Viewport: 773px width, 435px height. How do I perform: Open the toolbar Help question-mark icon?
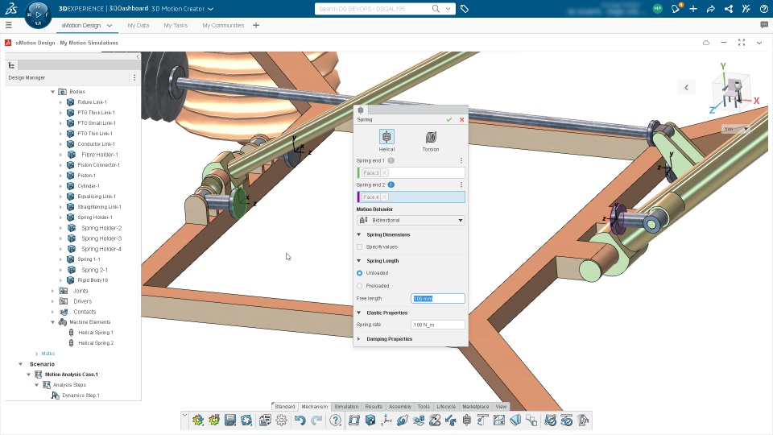click(x=335, y=420)
